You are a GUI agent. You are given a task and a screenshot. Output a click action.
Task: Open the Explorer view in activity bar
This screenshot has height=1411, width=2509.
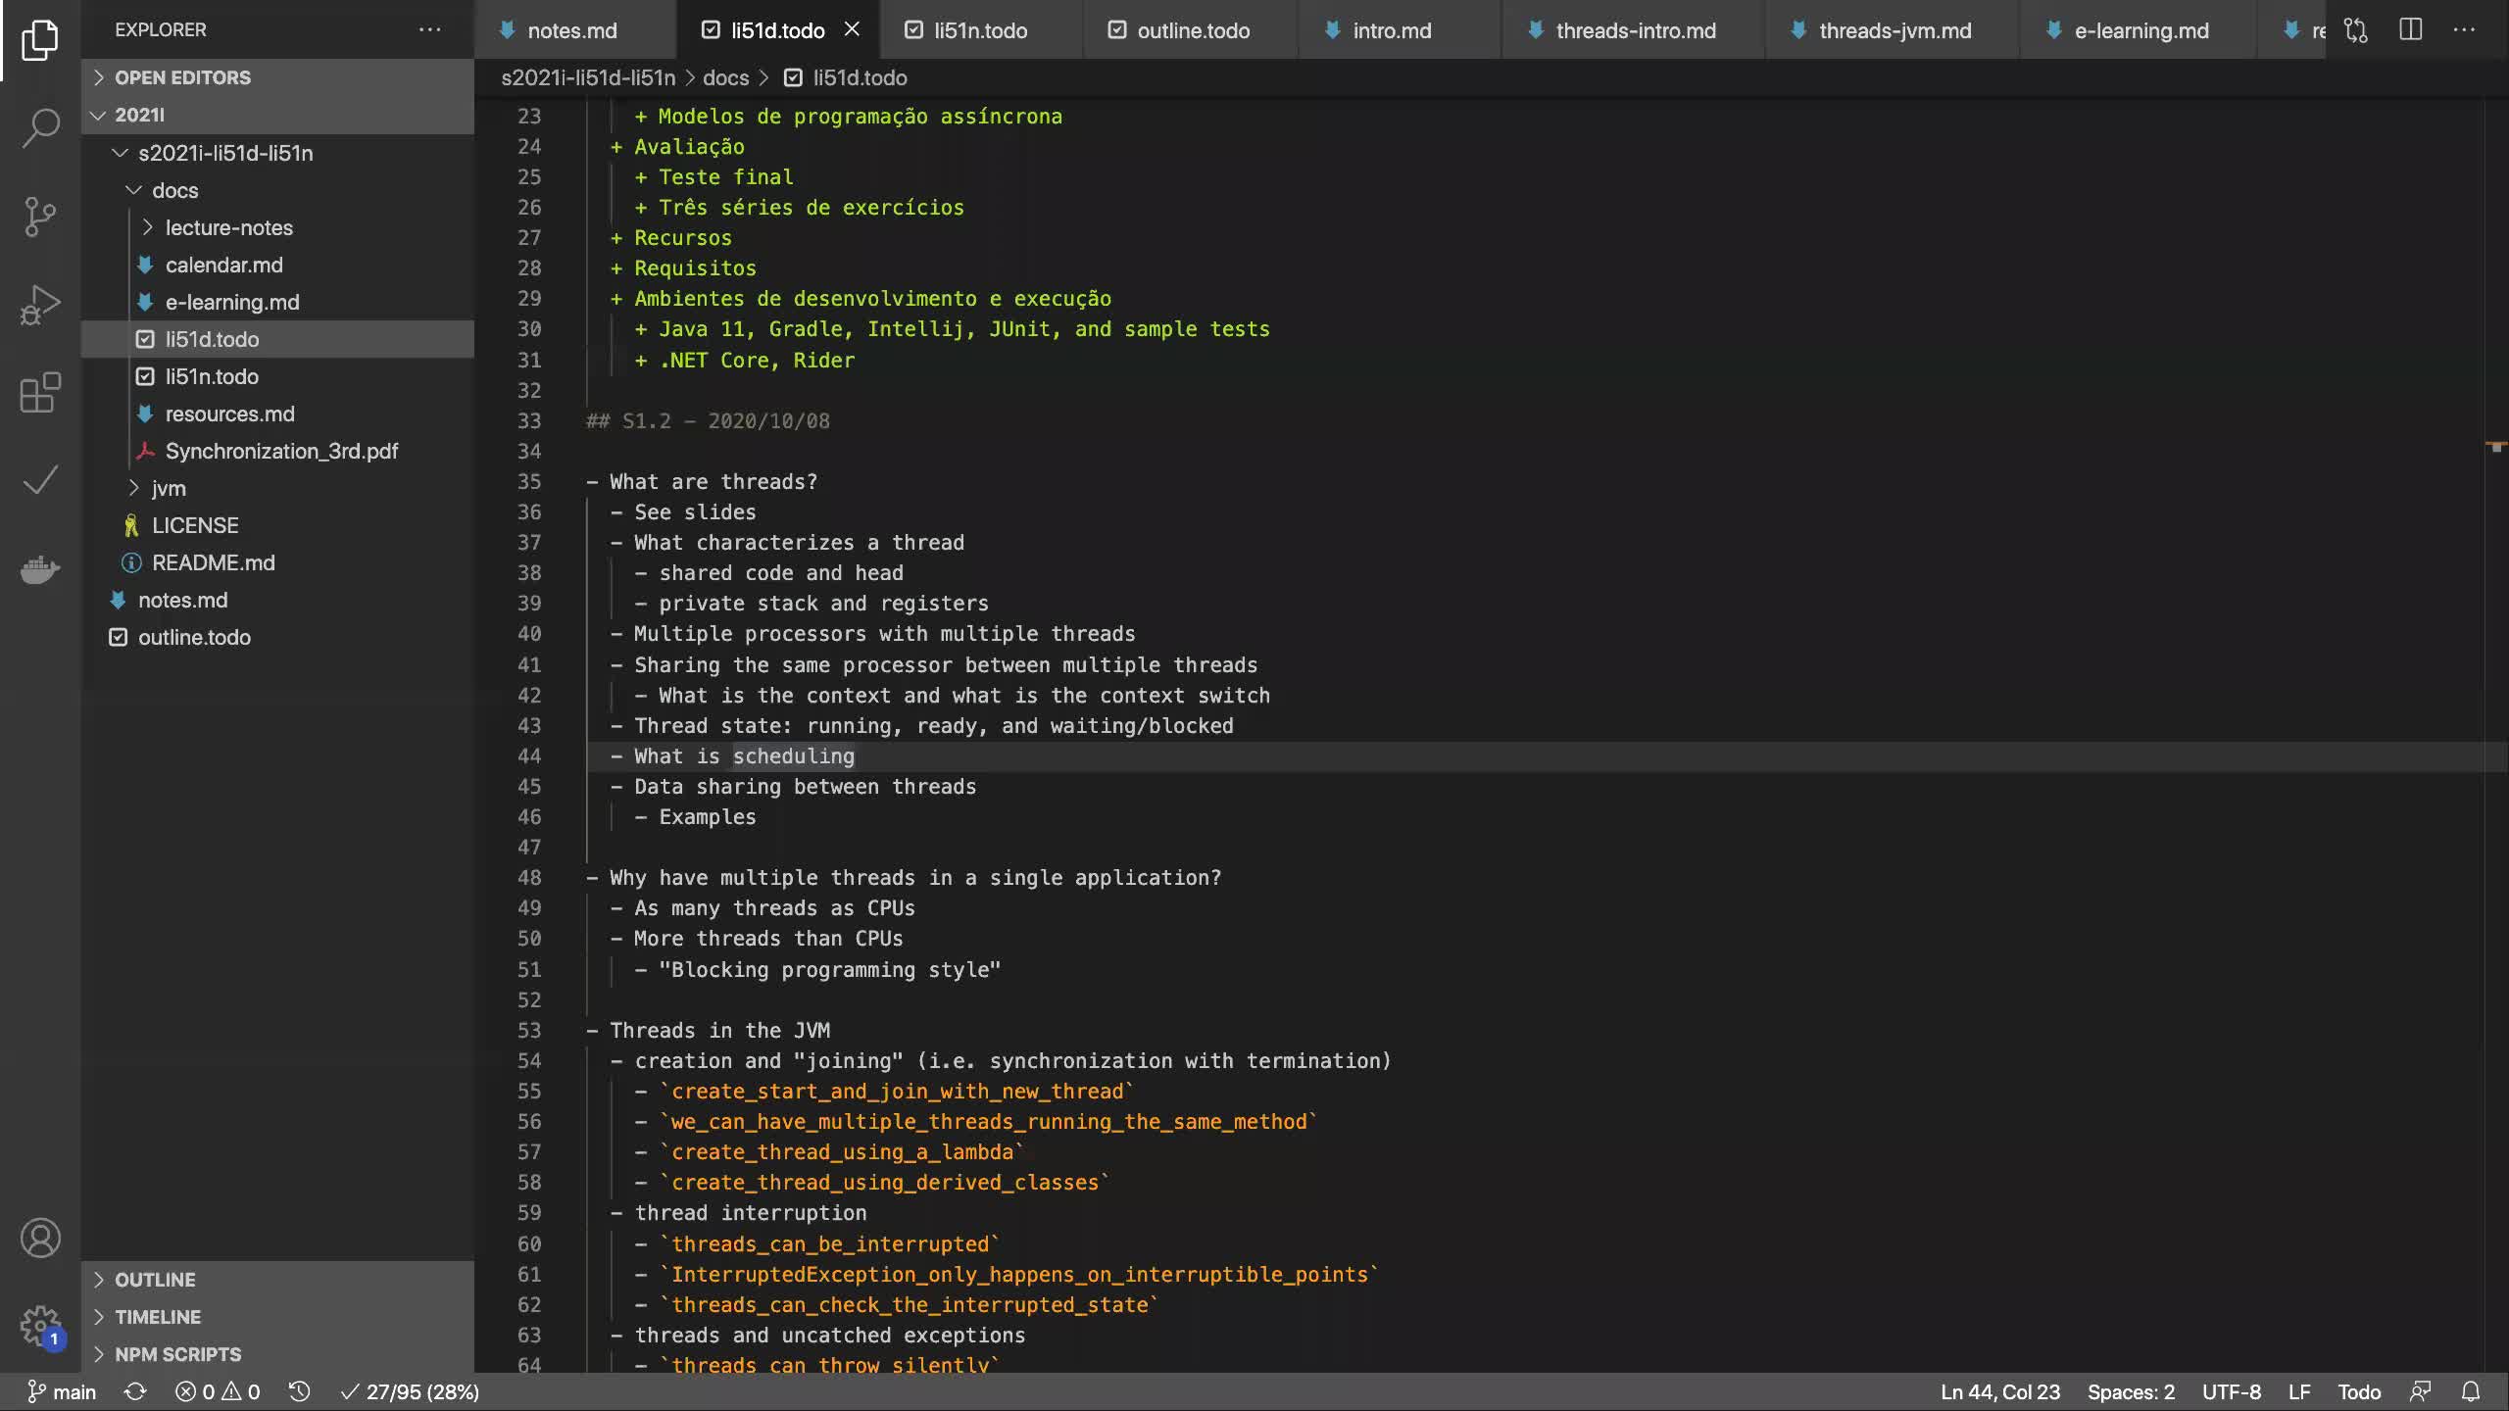click(40, 39)
